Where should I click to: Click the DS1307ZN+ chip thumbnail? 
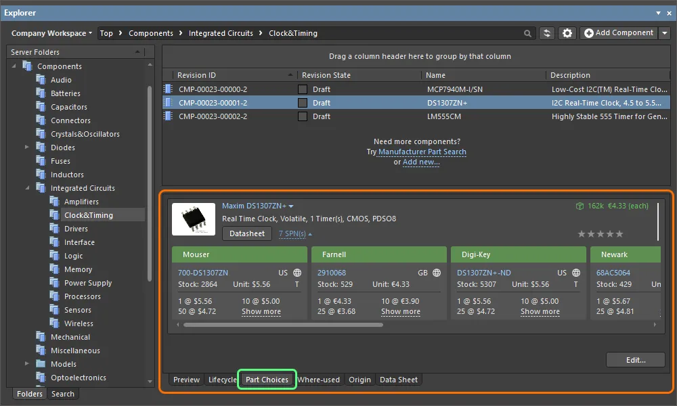(x=194, y=219)
